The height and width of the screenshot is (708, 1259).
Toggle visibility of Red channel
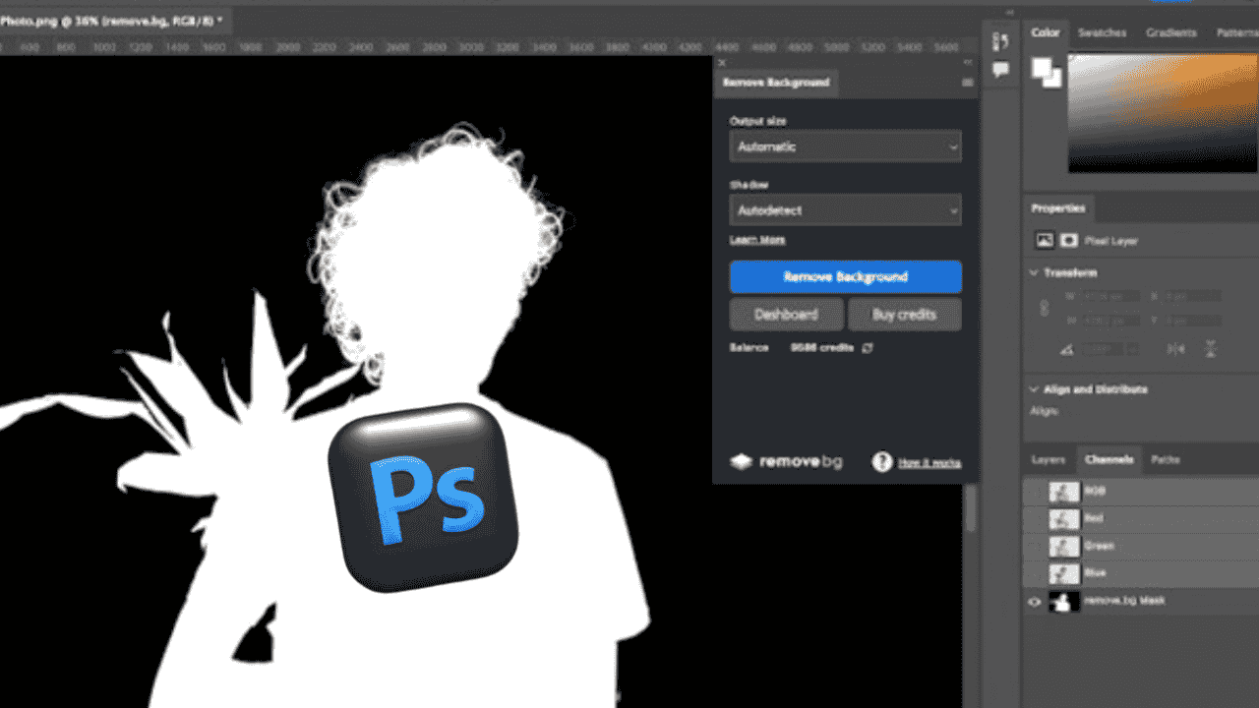click(x=1034, y=518)
